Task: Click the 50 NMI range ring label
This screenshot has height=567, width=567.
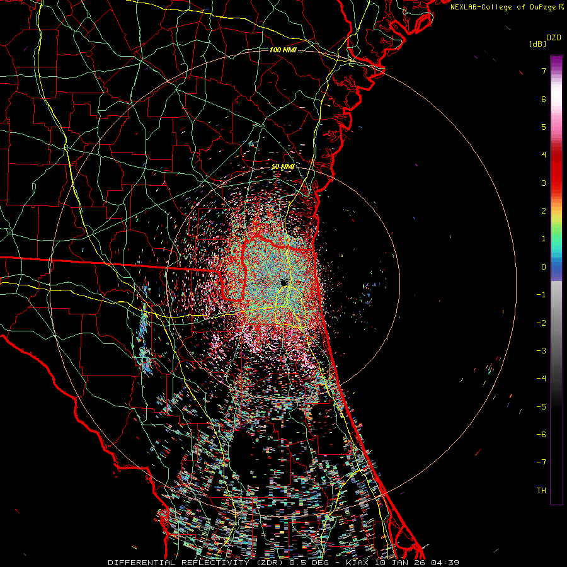Action: [x=283, y=166]
